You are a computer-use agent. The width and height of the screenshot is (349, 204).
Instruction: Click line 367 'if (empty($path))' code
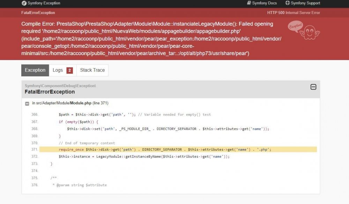(78, 122)
